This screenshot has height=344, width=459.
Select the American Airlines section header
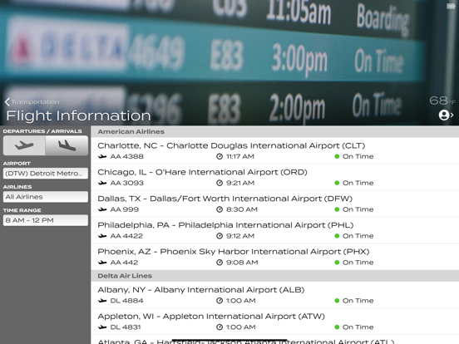275,131
